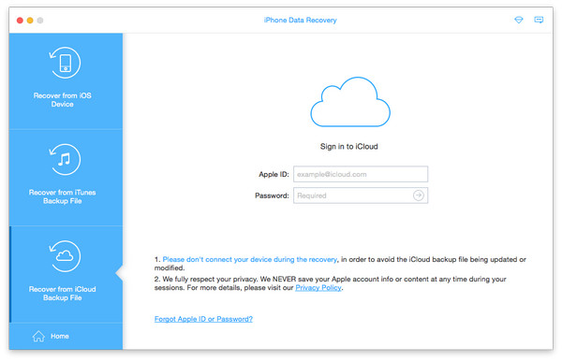Viewport: 562px width, 361px height.
Task: Select Recover from iCloud Backup File label
Action: [x=63, y=294]
